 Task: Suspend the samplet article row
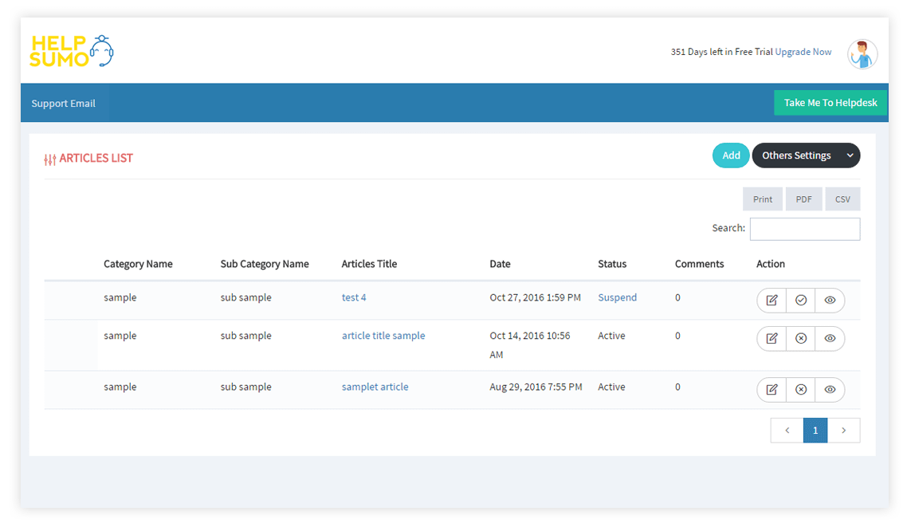point(800,389)
